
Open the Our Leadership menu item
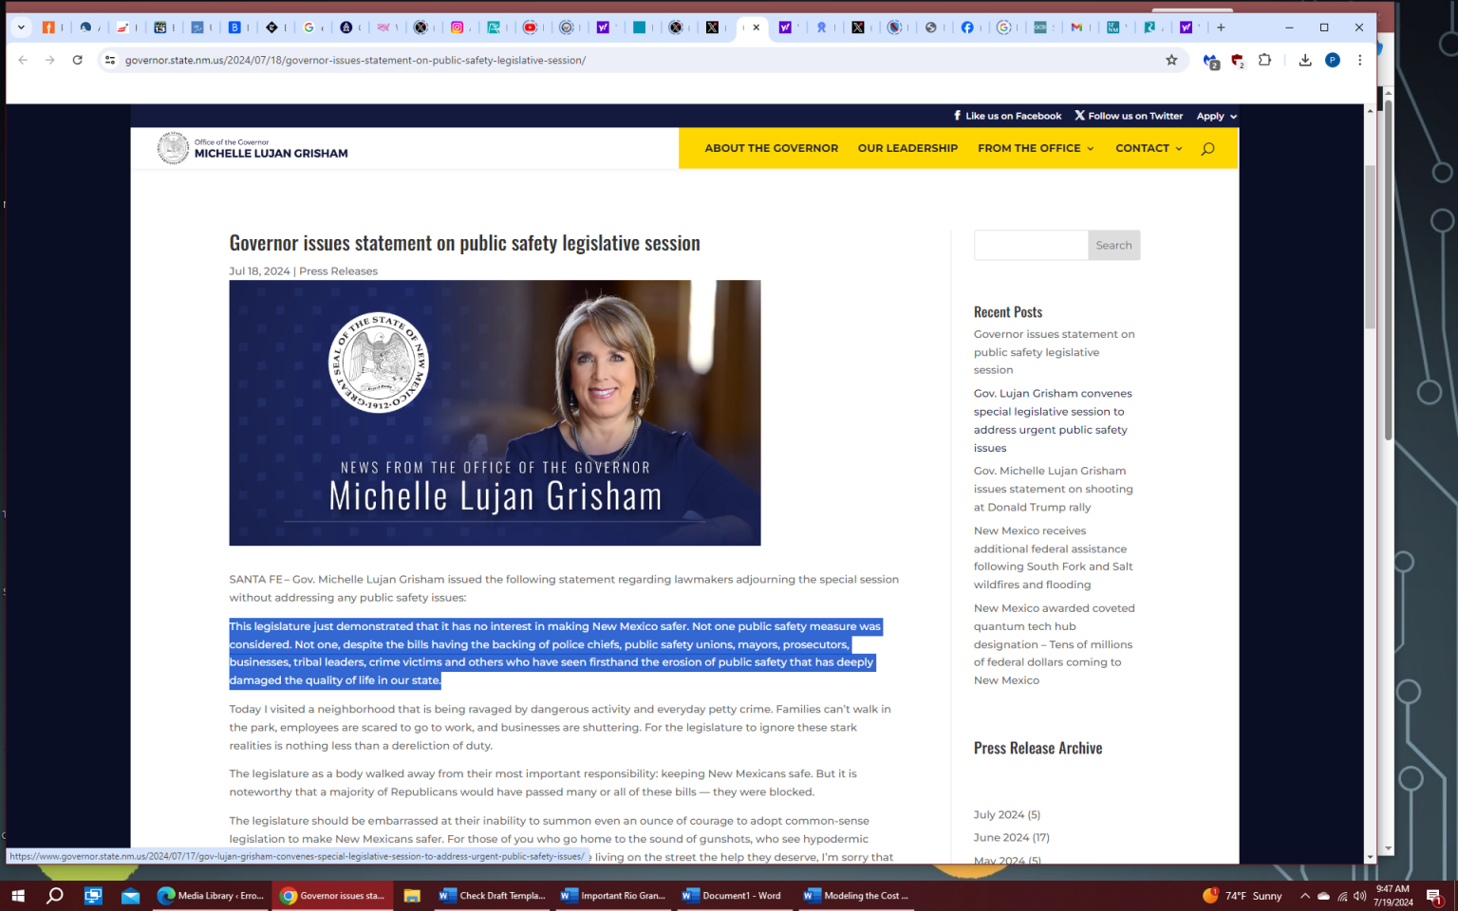coord(907,148)
